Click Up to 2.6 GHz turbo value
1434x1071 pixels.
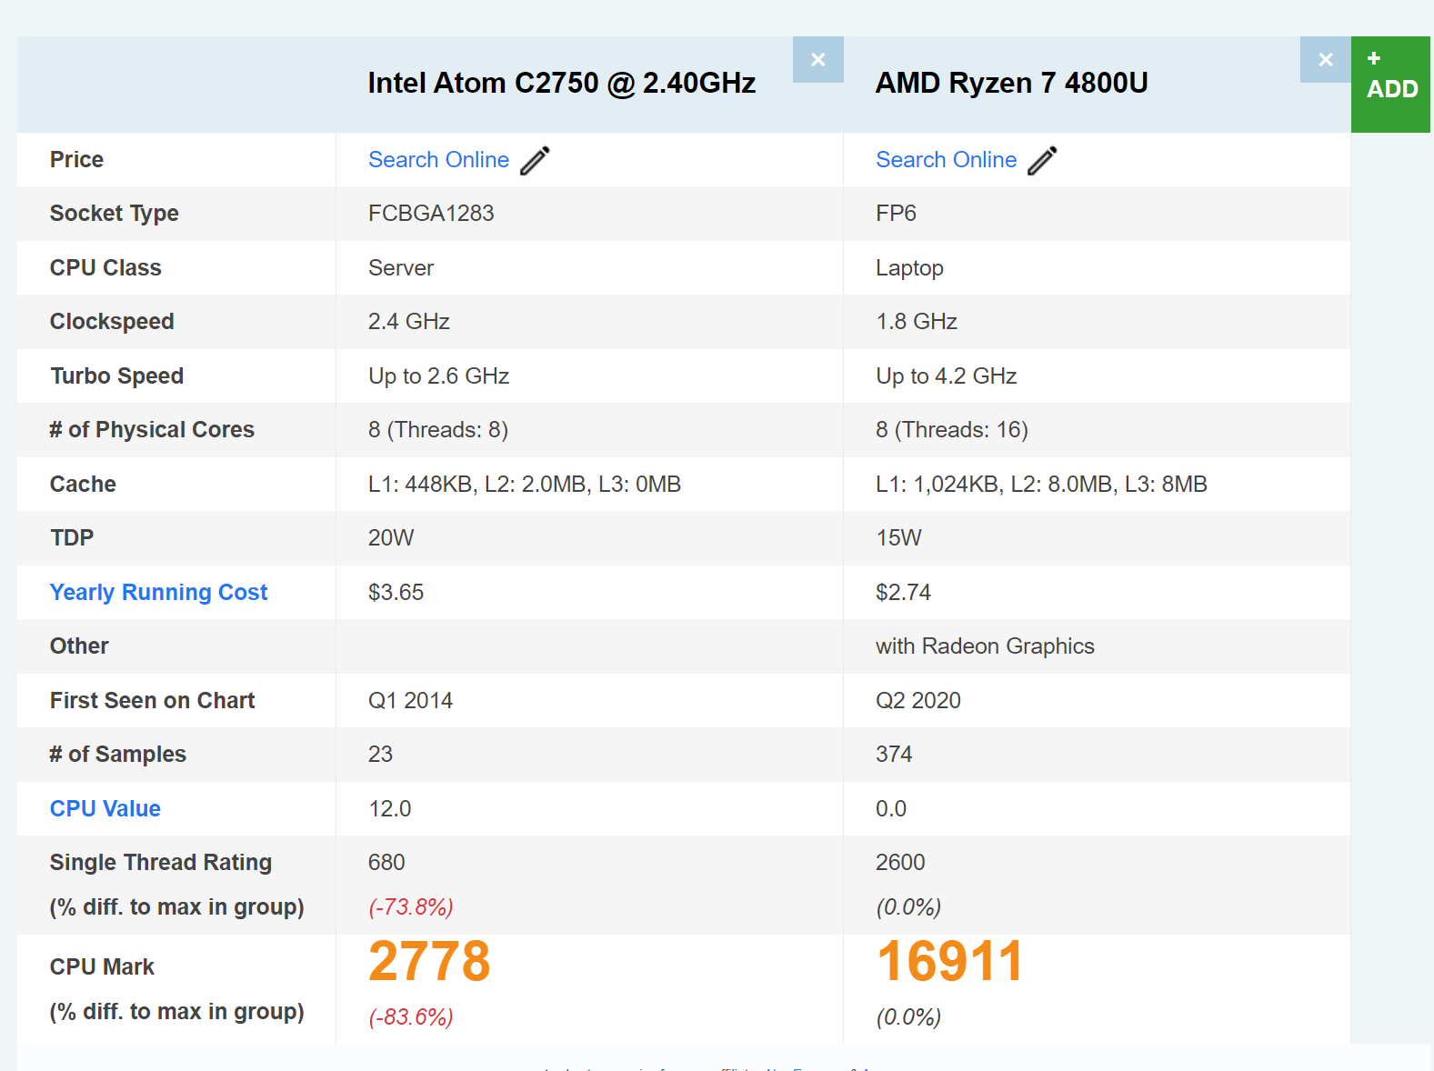pos(438,376)
